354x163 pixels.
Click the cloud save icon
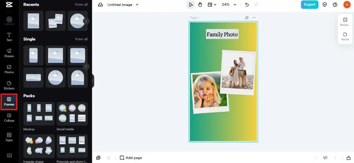coord(100,5)
